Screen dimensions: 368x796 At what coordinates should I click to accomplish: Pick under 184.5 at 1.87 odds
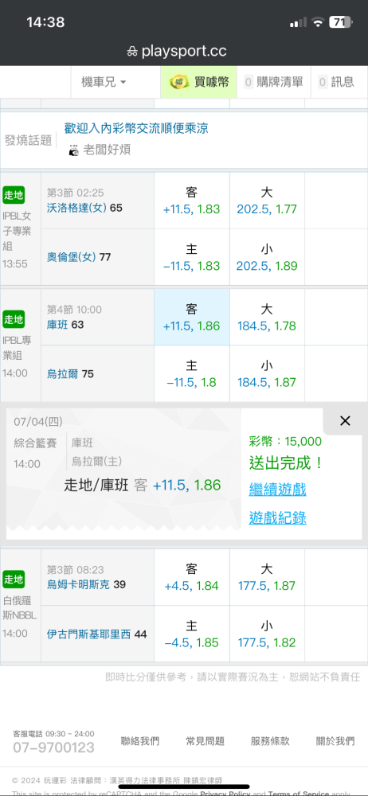tap(267, 373)
